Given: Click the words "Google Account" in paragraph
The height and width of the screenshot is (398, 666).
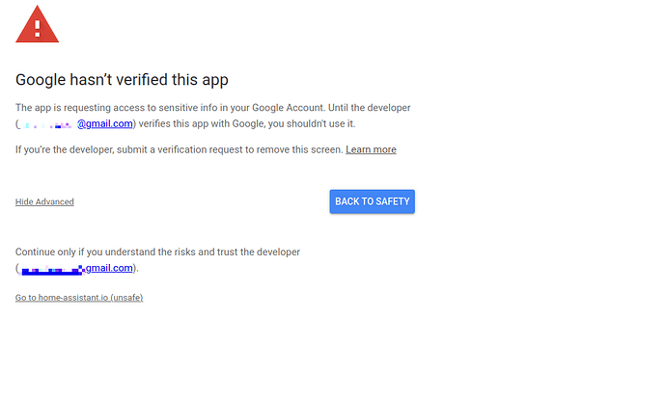Looking at the screenshot, I should click(x=289, y=108).
